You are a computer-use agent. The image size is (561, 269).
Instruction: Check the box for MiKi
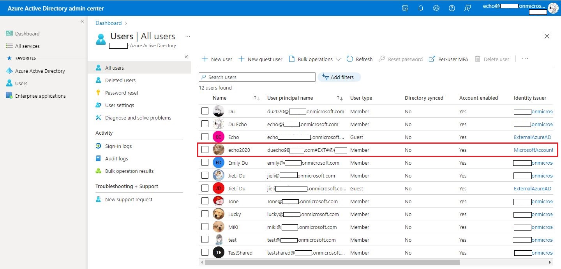pyautogui.click(x=205, y=227)
